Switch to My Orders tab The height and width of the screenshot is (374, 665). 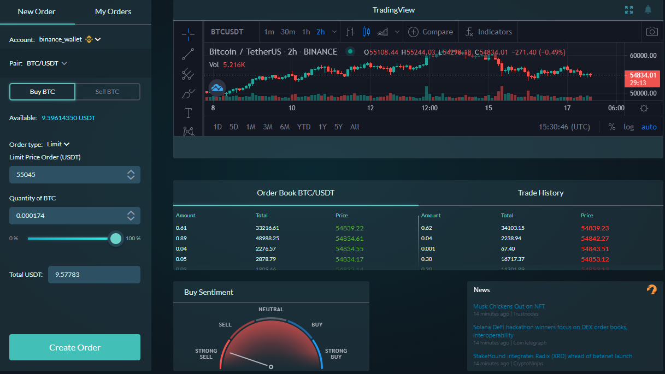113,11
